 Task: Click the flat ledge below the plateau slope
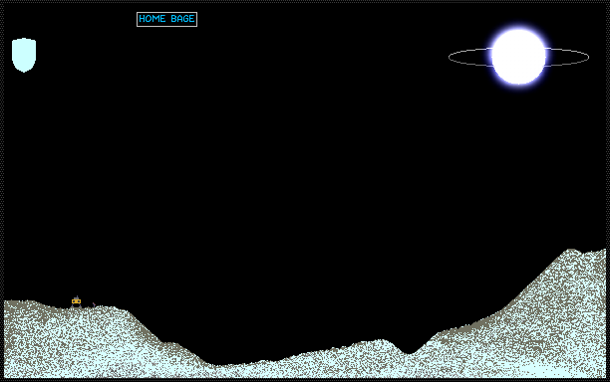pyautogui.click(x=170, y=344)
